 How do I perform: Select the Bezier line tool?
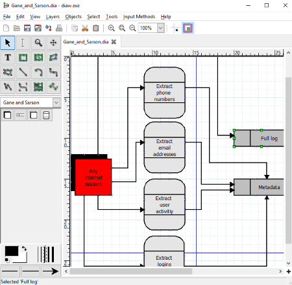[23, 87]
